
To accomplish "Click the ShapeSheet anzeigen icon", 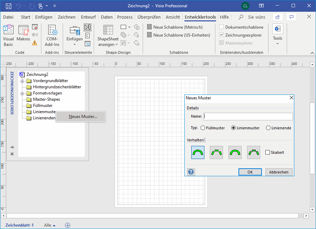I will [108, 36].
